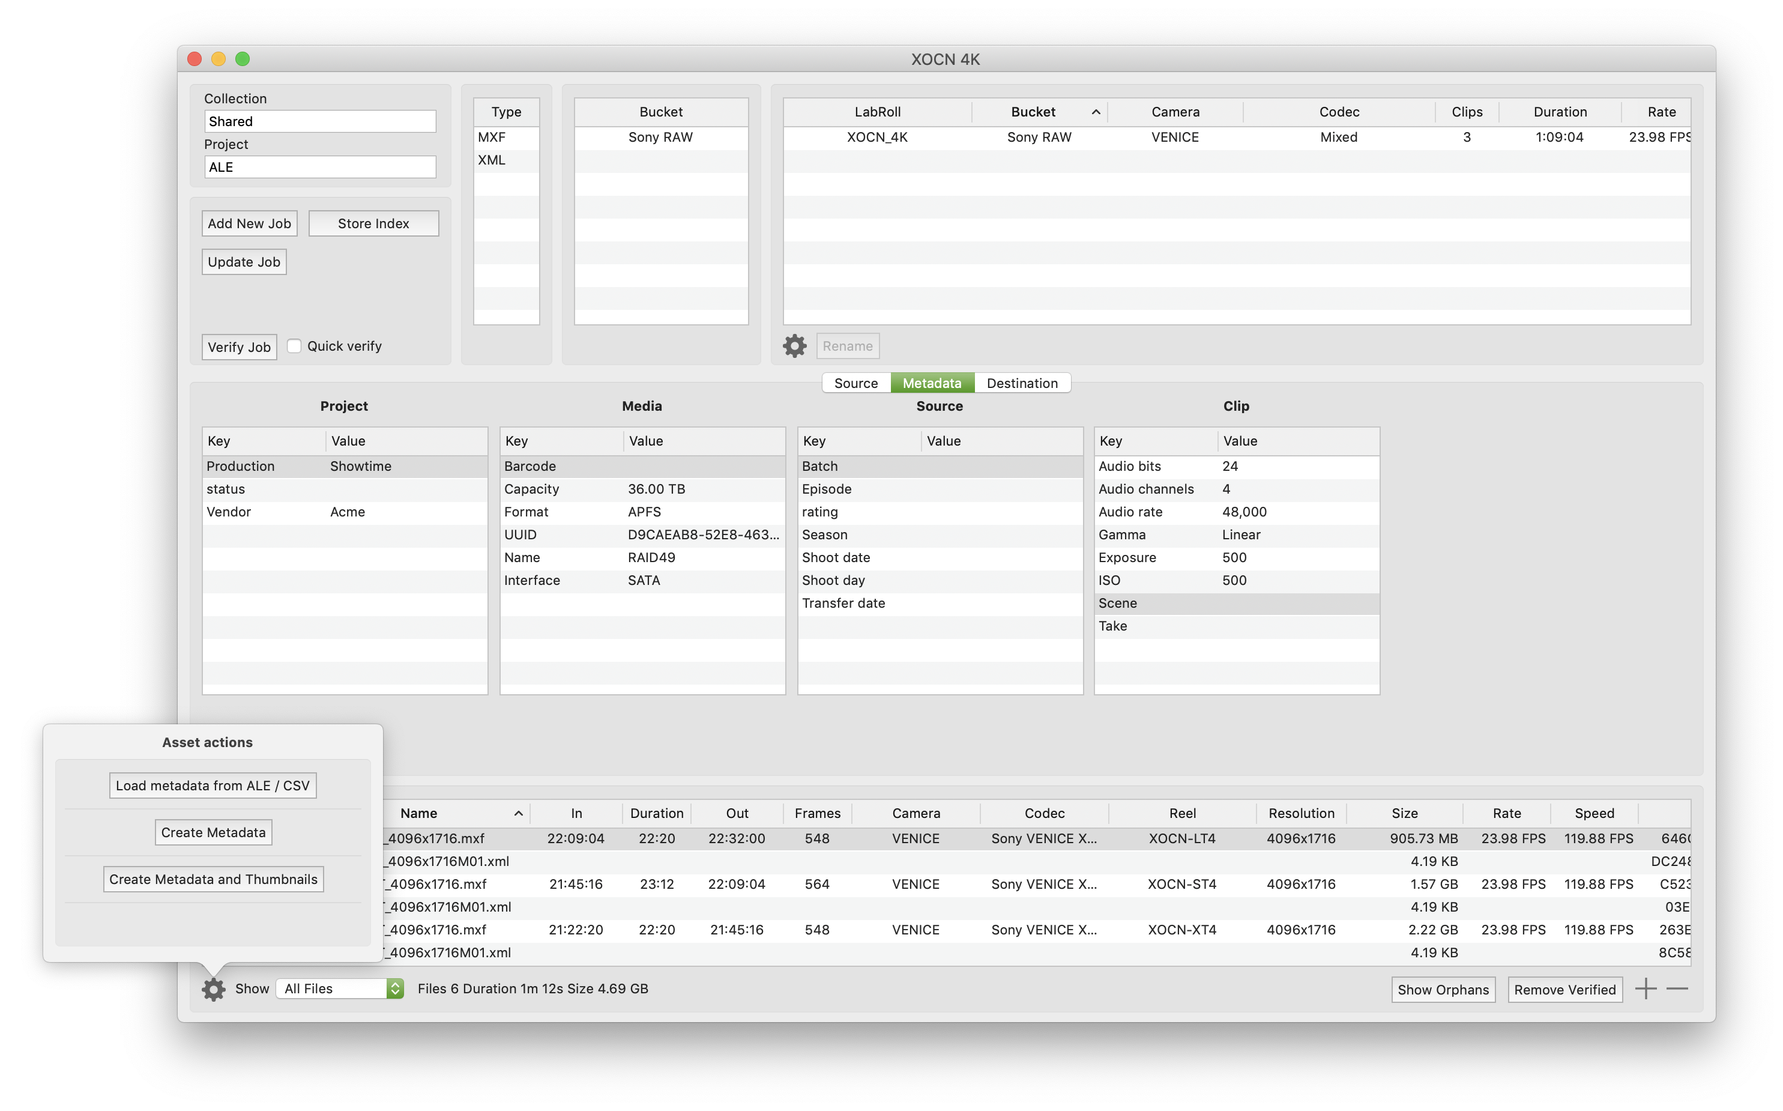1783x1111 pixels.
Task: Click the Collection field containing Shared
Action: pyautogui.click(x=320, y=121)
